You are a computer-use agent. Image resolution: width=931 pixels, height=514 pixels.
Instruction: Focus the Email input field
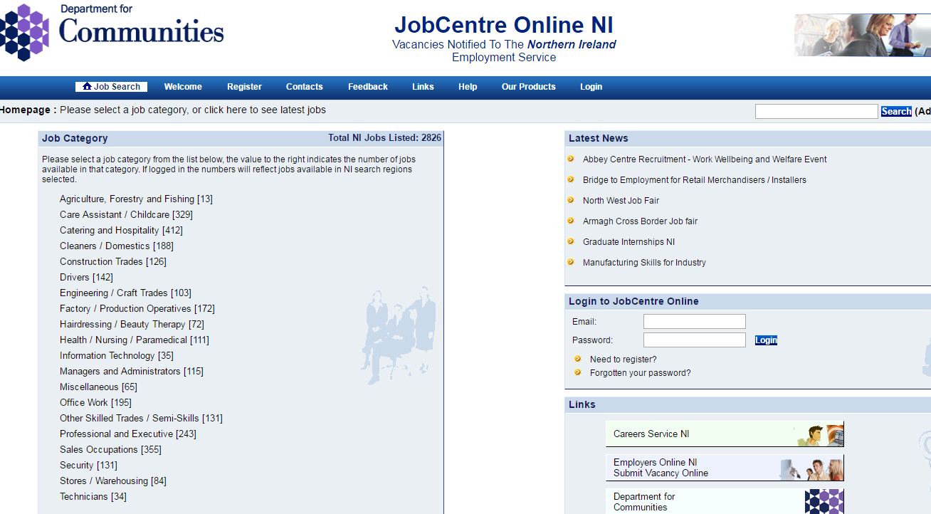coord(695,321)
